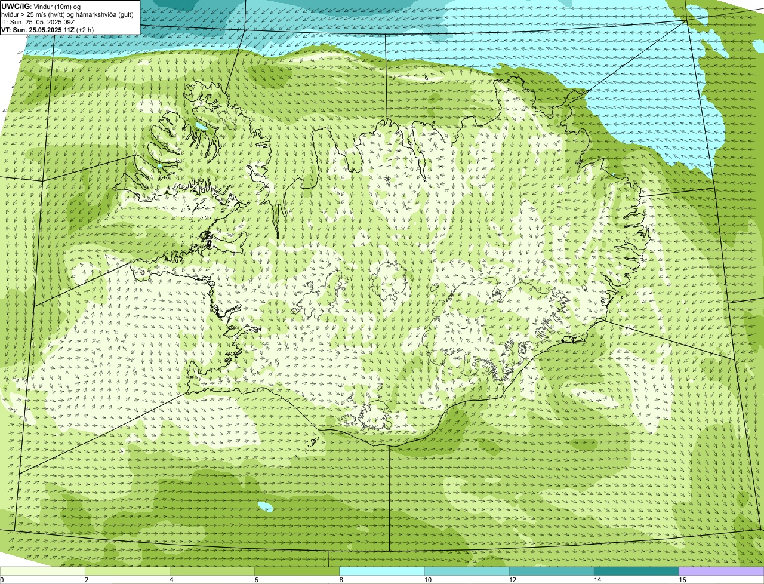Image resolution: width=764 pixels, height=584 pixels.
Task: Select the 10–12 m/s turquoise legend segment
Action: 467,571
